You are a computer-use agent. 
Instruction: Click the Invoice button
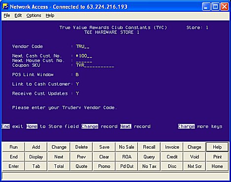(172, 147)
